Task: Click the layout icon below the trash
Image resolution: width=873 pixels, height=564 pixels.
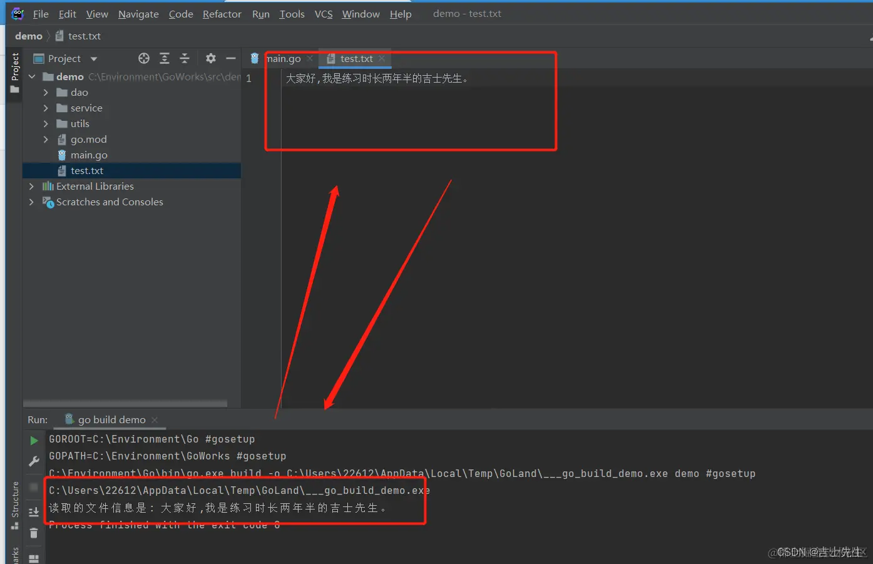Action: click(x=34, y=558)
